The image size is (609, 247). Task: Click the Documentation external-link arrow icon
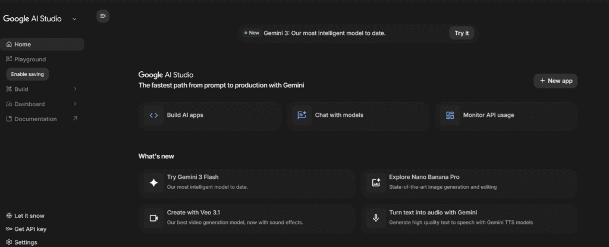pos(76,119)
